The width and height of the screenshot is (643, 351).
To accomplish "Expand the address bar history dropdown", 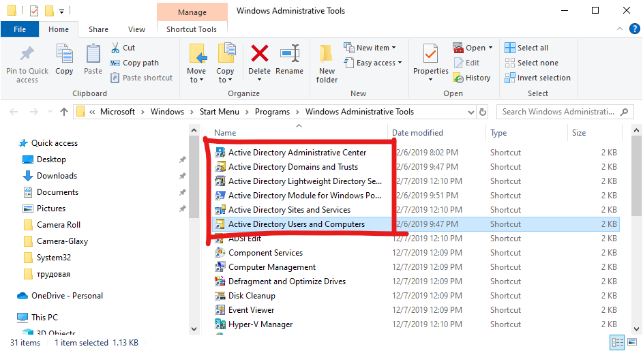I will [x=470, y=112].
